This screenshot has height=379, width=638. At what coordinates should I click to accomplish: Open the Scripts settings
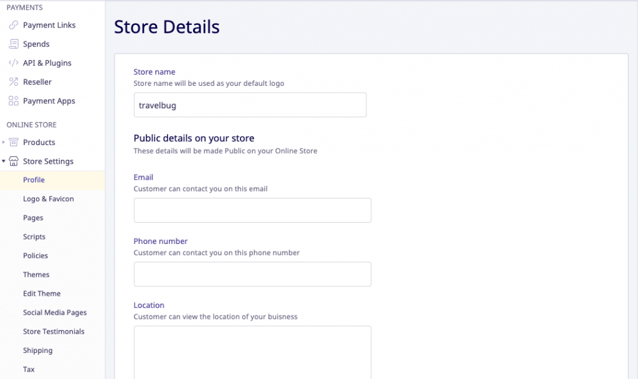[x=34, y=237]
